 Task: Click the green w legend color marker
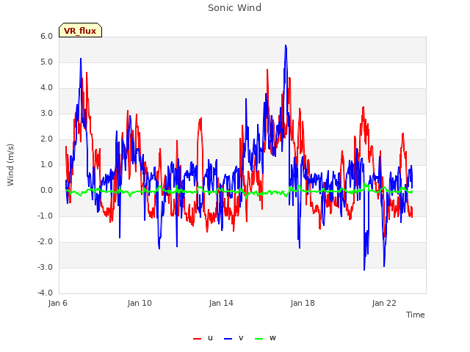click(259, 339)
